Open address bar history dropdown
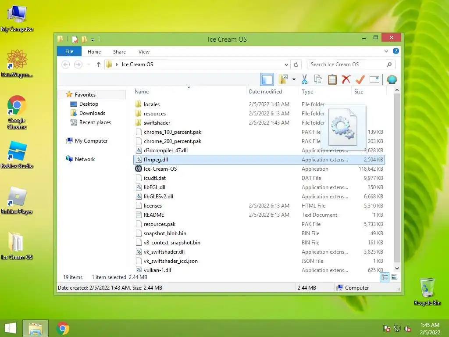The height and width of the screenshot is (337, 449). [x=286, y=65]
